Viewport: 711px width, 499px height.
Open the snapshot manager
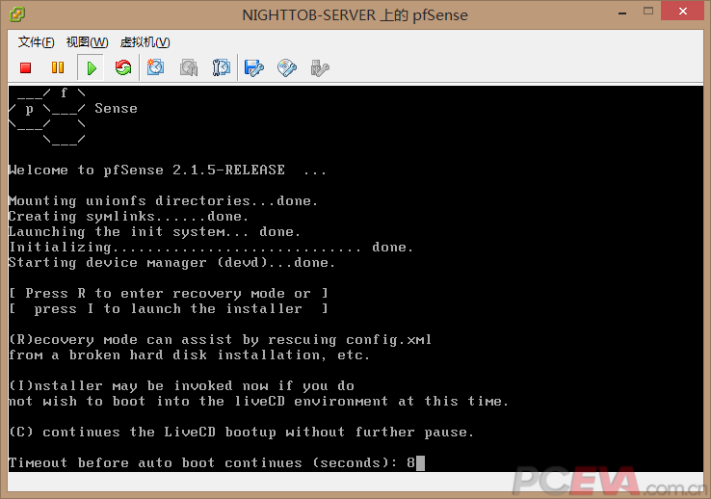[222, 67]
